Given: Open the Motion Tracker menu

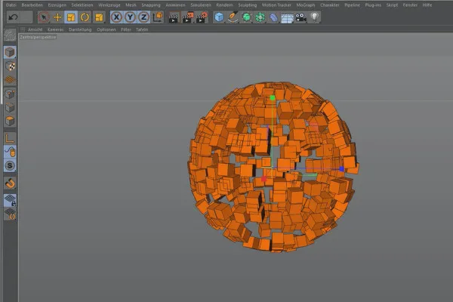Looking at the screenshot, I should (276, 5).
